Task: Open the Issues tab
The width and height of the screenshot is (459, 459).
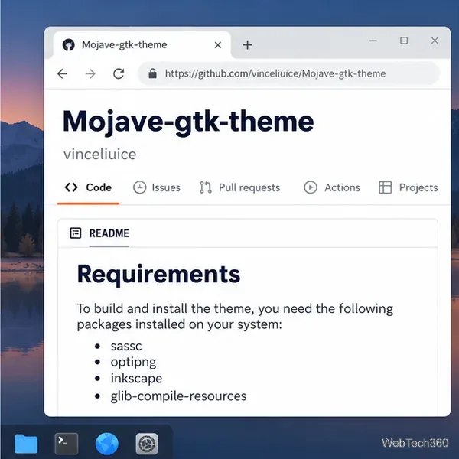Action: (x=157, y=187)
